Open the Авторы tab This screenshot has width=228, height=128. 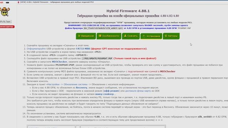tap(171, 36)
